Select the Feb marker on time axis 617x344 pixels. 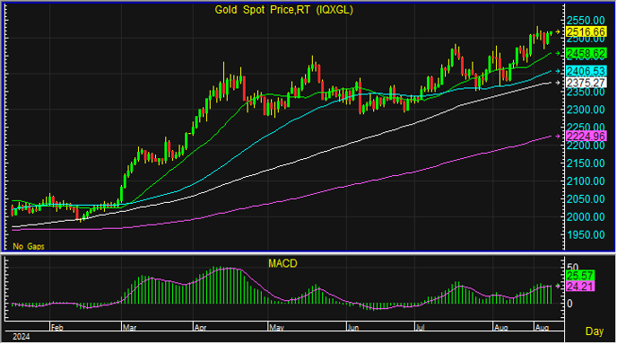[x=57, y=328]
